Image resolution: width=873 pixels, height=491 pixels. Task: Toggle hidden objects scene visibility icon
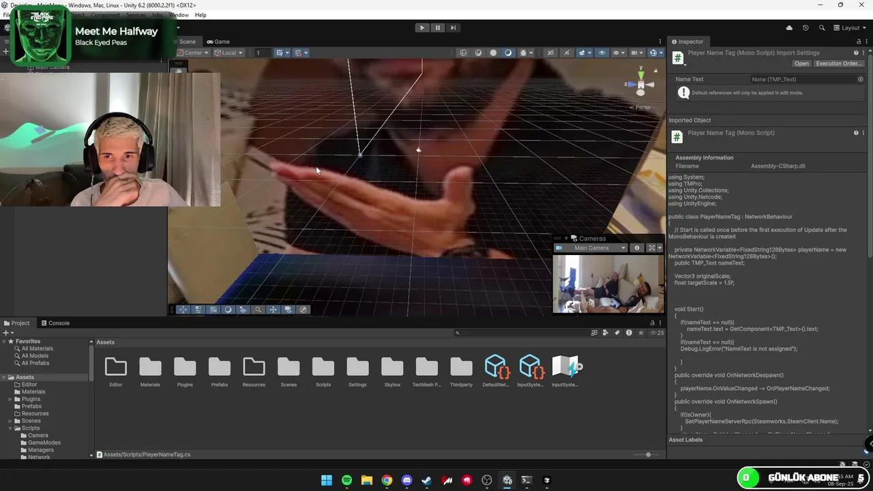pyautogui.click(x=550, y=53)
